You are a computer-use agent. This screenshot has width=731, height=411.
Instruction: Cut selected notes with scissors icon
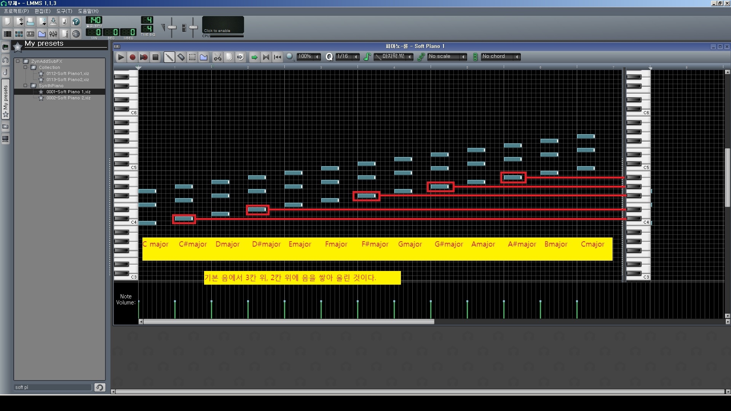(x=217, y=57)
